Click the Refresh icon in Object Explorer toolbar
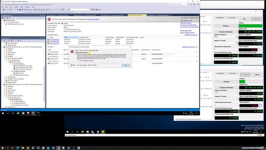Viewport: 266px width, 150px height. (18, 41)
